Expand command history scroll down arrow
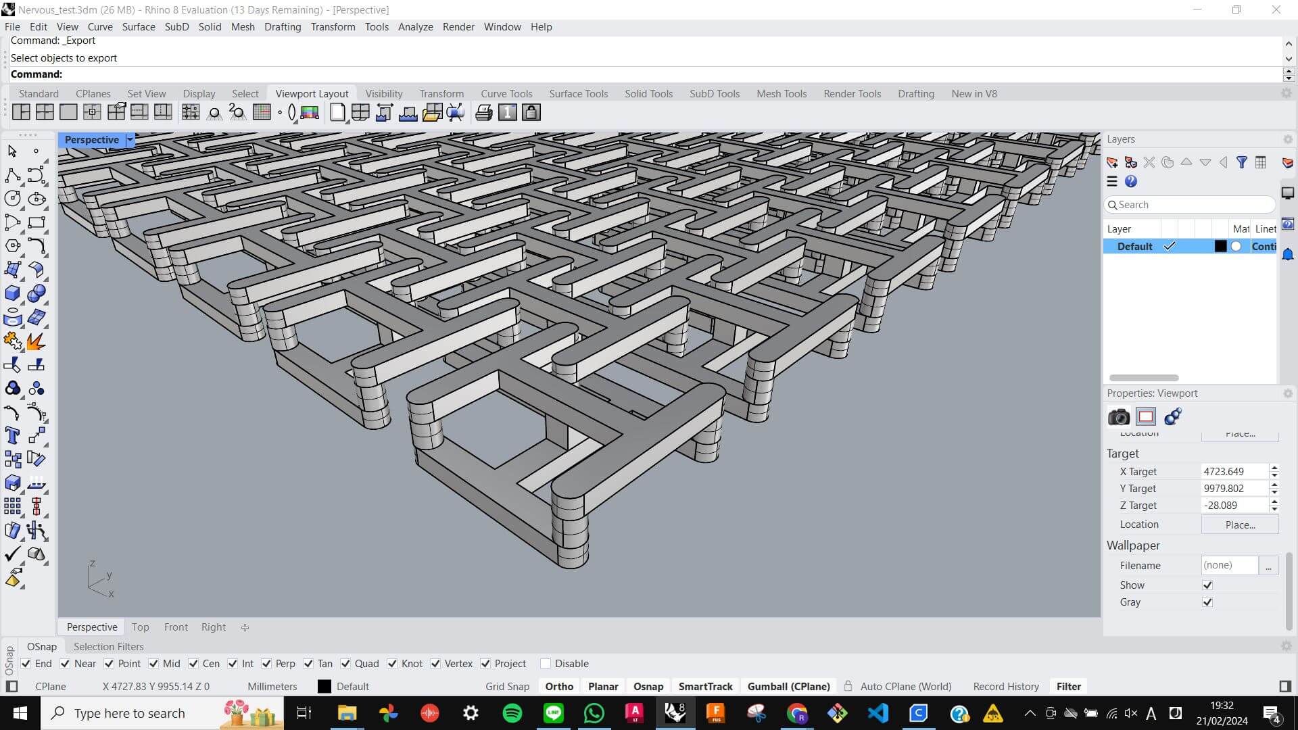 (x=1289, y=59)
